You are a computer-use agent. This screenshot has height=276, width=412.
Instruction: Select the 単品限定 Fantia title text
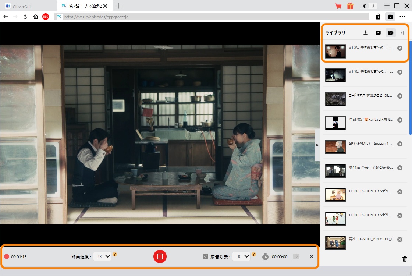point(371,119)
